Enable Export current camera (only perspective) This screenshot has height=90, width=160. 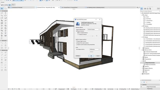click(77, 44)
